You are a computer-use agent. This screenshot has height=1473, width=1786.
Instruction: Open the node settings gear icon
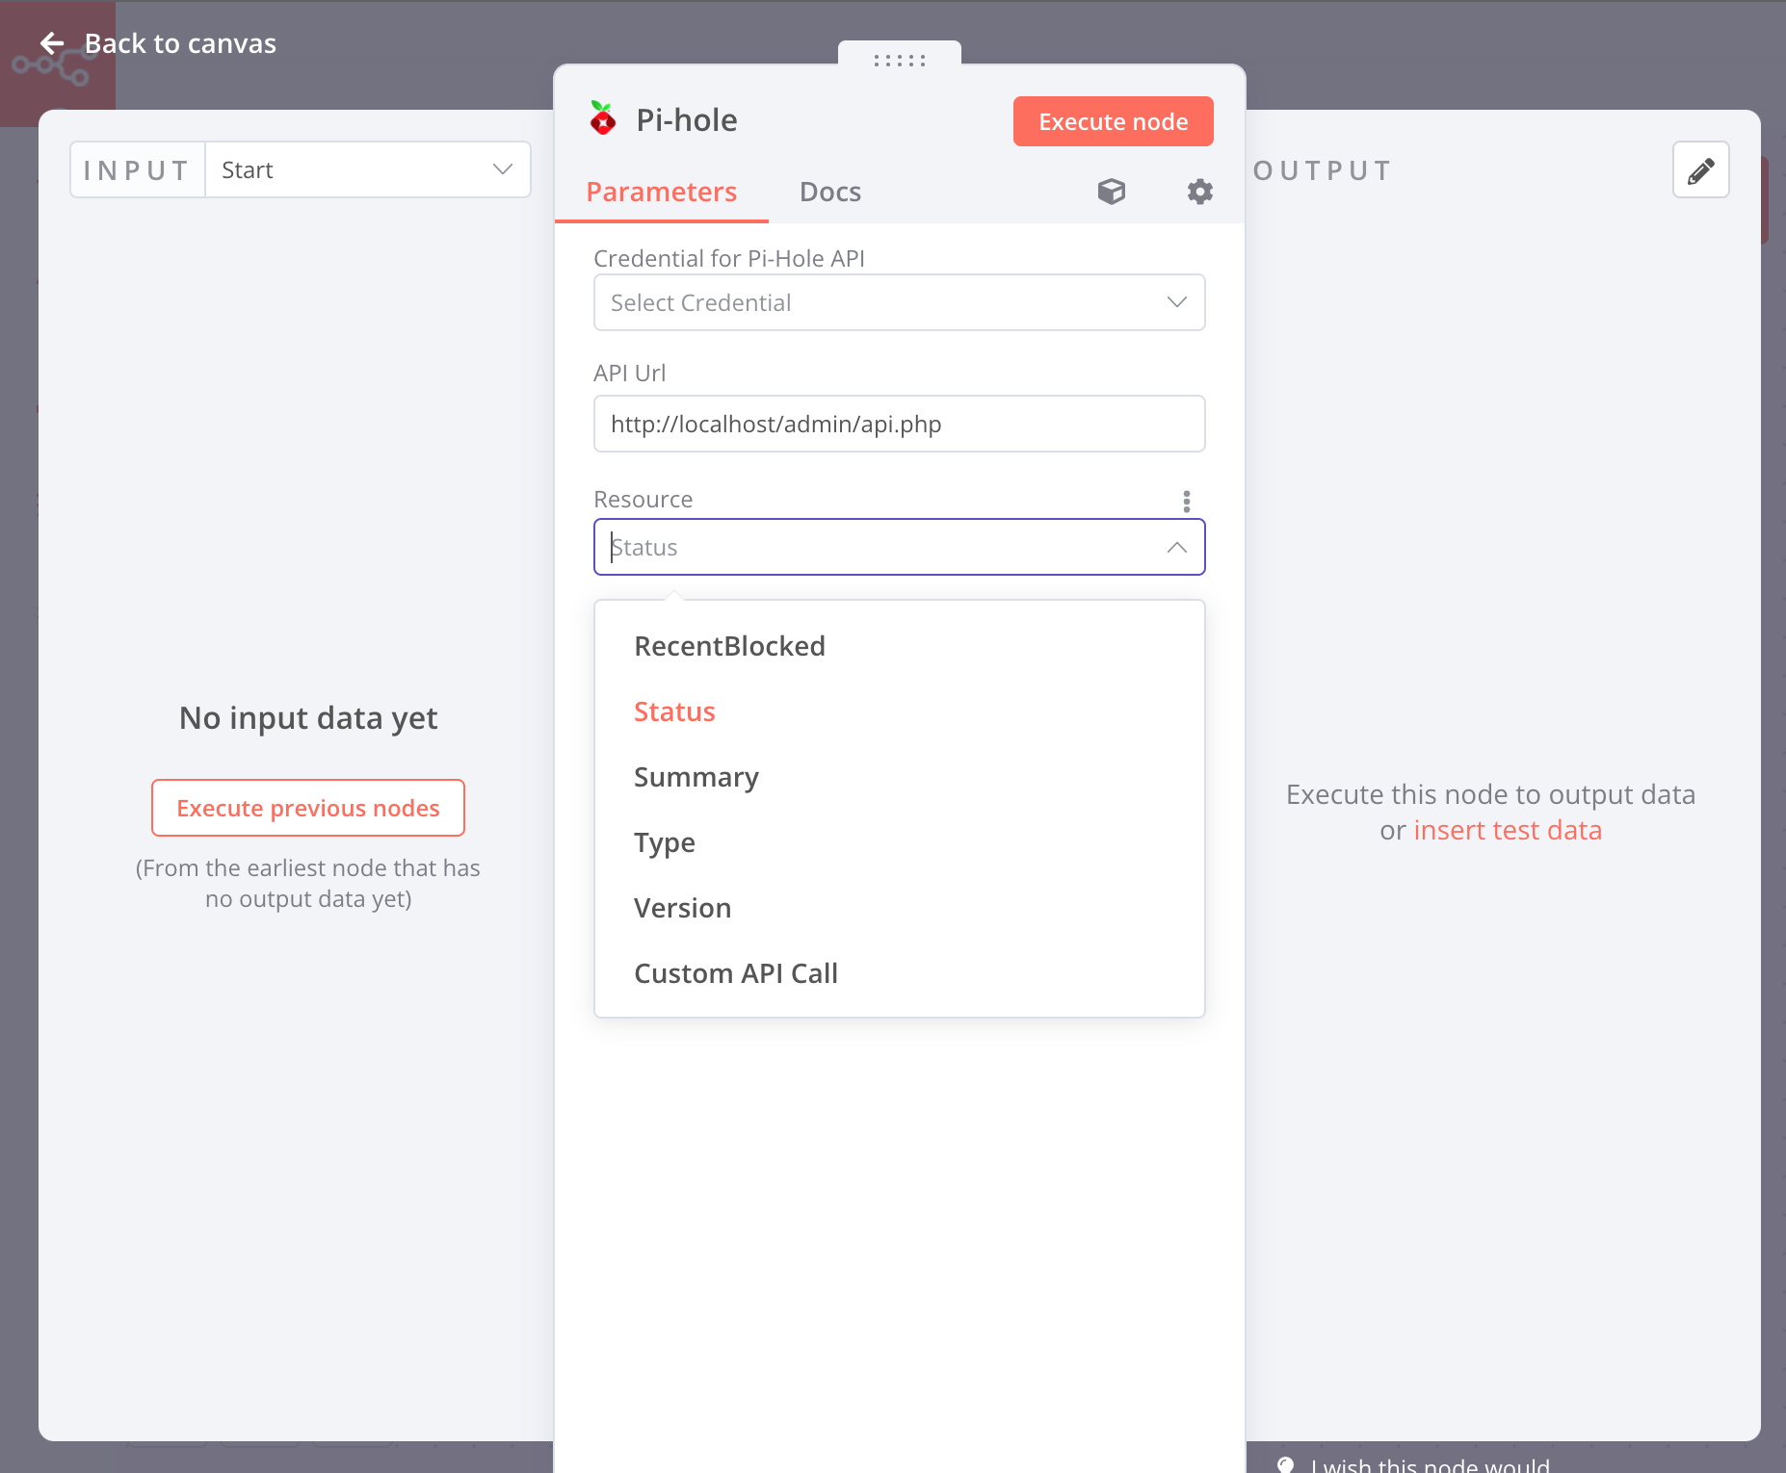[x=1199, y=192]
